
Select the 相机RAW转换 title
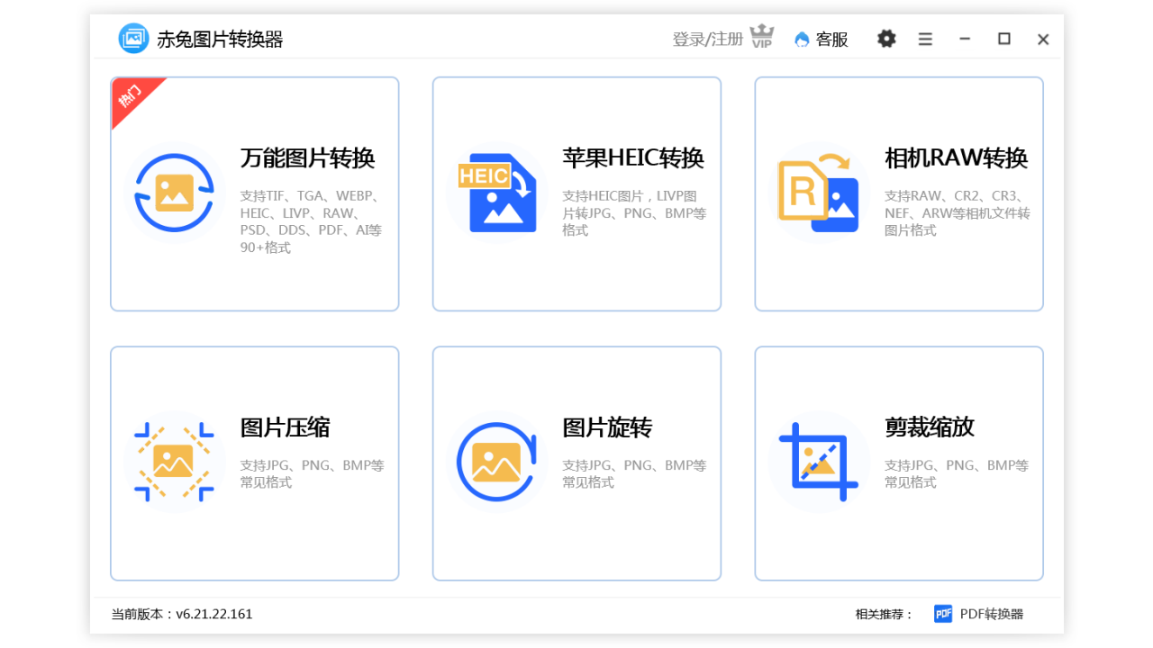(x=956, y=158)
